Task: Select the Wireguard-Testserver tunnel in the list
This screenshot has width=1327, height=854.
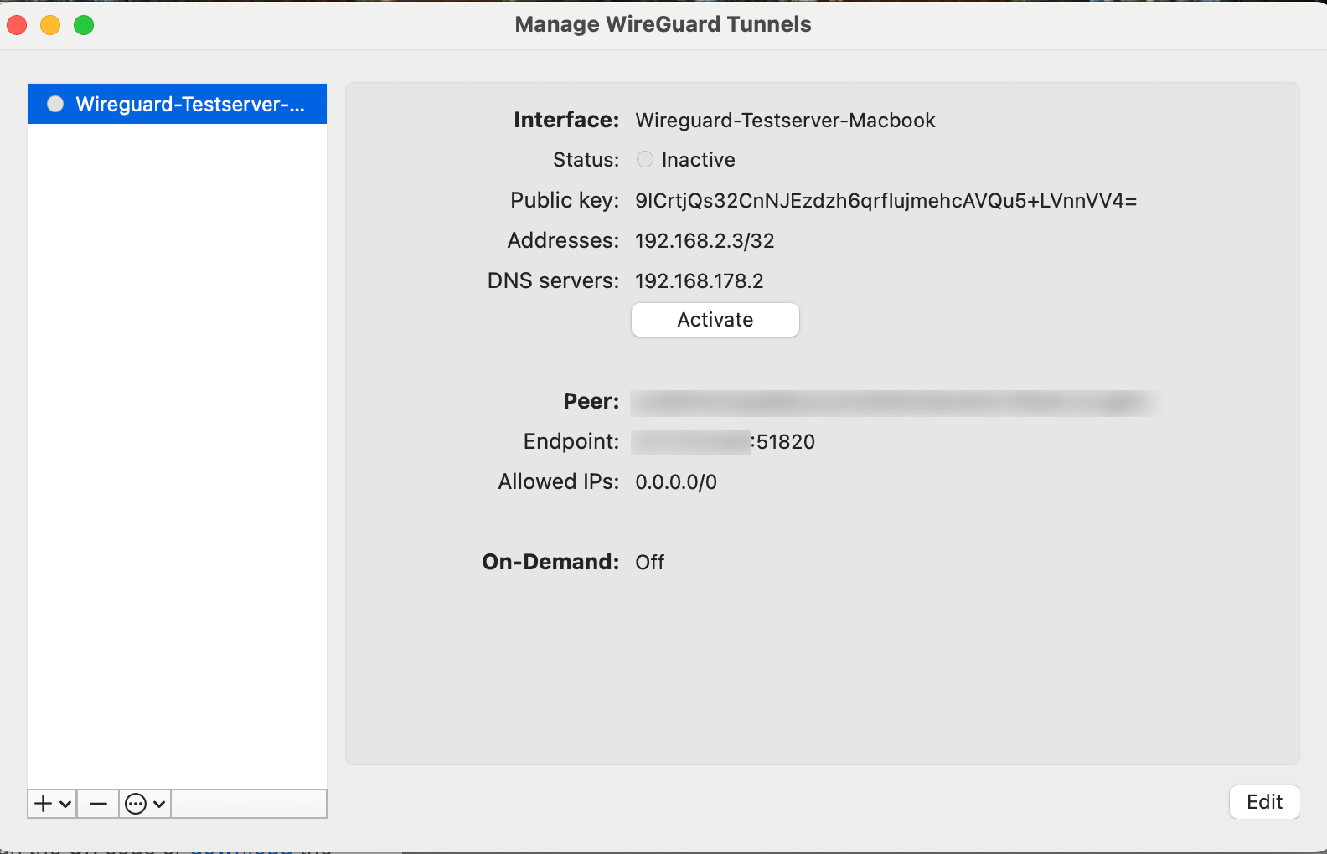Action: [189, 104]
